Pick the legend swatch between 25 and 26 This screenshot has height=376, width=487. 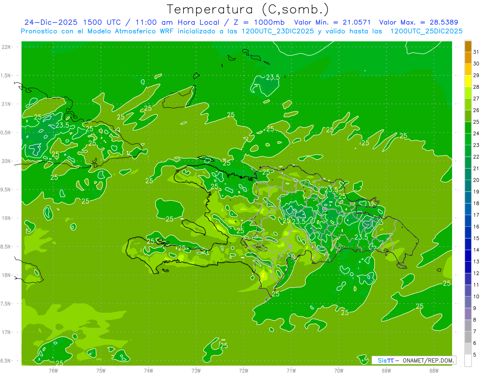(468, 116)
